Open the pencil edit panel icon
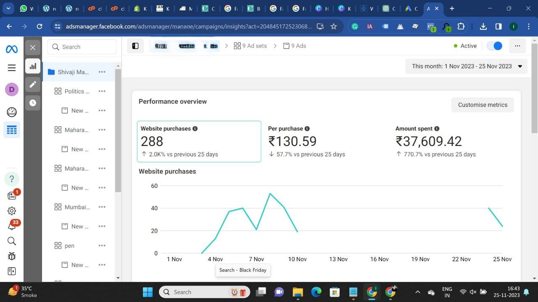The width and height of the screenshot is (538, 302). 33,84
